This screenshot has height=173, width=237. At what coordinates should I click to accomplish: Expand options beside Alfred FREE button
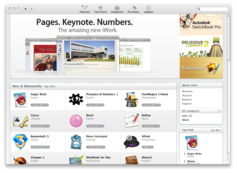152,147
